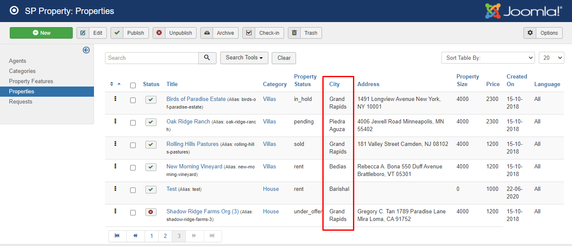
Task: Tick the checkbox for the Test property
Action: point(133,190)
